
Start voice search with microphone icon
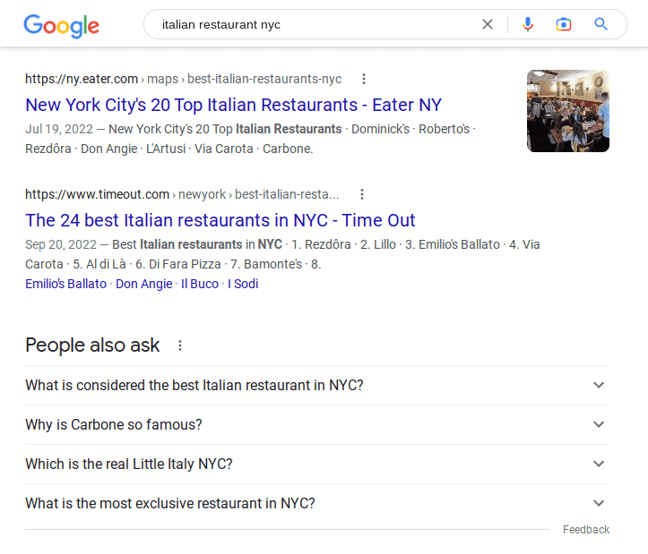pyautogui.click(x=528, y=24)
